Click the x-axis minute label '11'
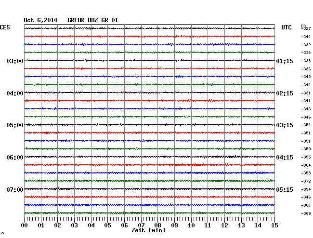This screenshot has width=313, height=238. coord(208,225)
